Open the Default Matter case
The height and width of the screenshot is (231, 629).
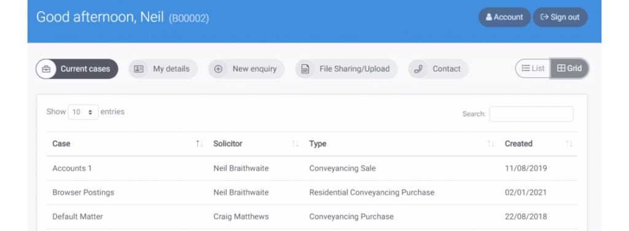(311, 216)
